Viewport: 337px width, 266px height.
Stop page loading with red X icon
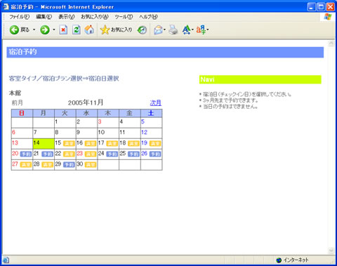click(x=63, y=29)
